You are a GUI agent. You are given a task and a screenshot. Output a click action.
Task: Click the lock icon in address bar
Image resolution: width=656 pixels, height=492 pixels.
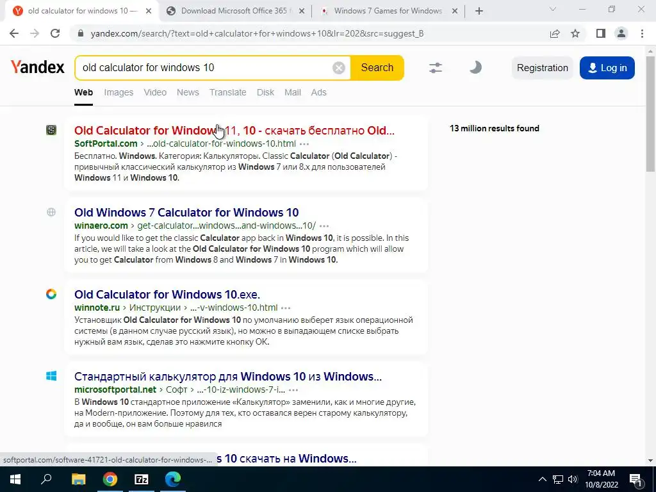coord(81,33)
